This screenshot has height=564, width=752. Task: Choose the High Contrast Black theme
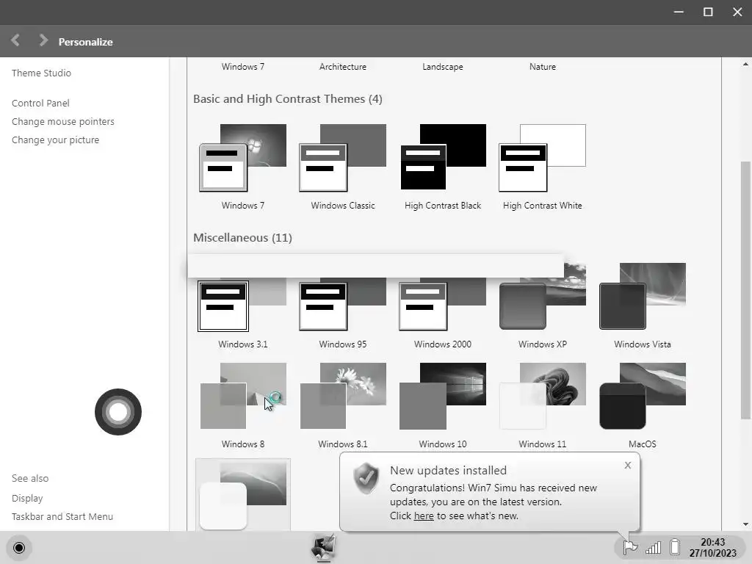(443, 157)
